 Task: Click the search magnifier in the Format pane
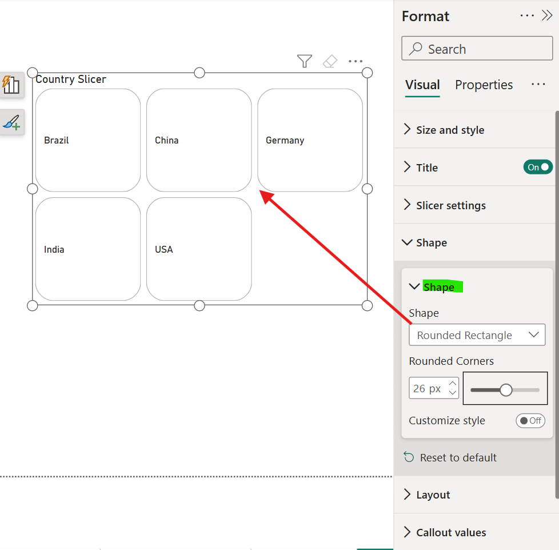point(416,49)
